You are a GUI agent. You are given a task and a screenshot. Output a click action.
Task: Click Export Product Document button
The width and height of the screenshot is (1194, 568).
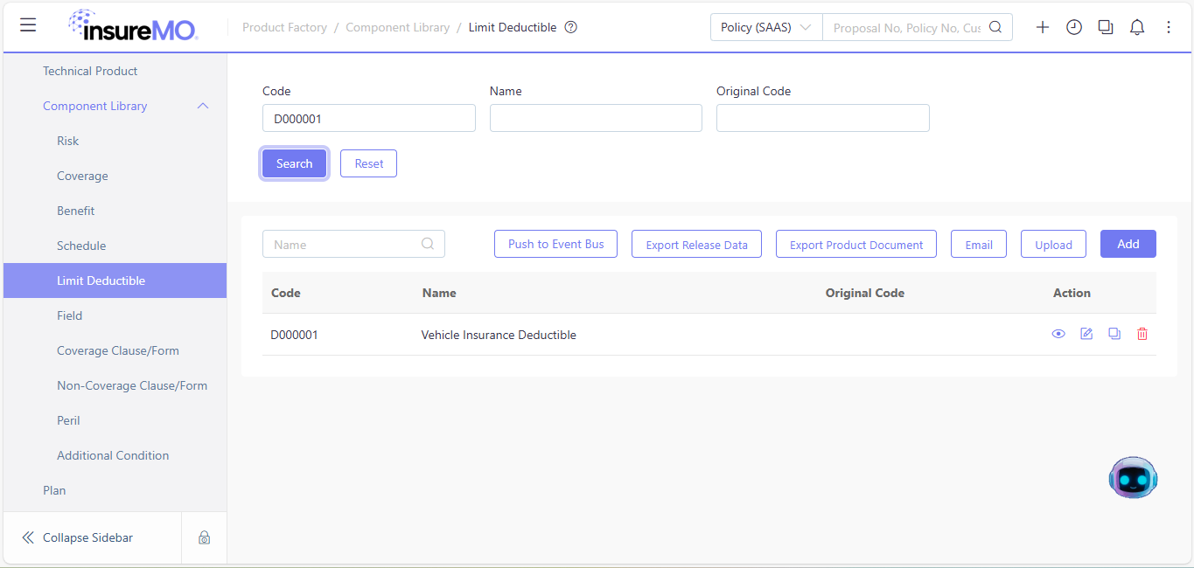pos(856,244)
